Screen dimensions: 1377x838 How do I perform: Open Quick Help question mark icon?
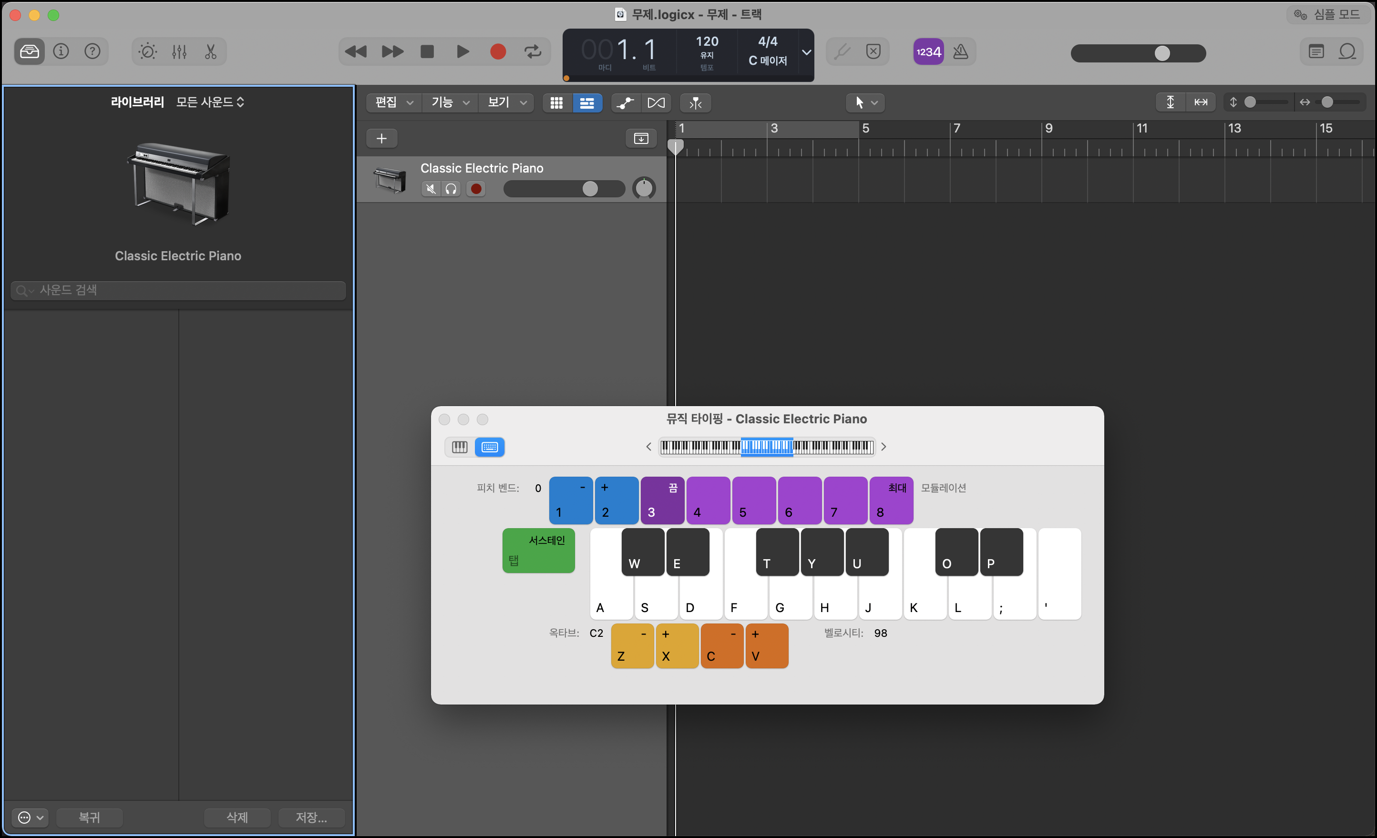coord(92,52)
